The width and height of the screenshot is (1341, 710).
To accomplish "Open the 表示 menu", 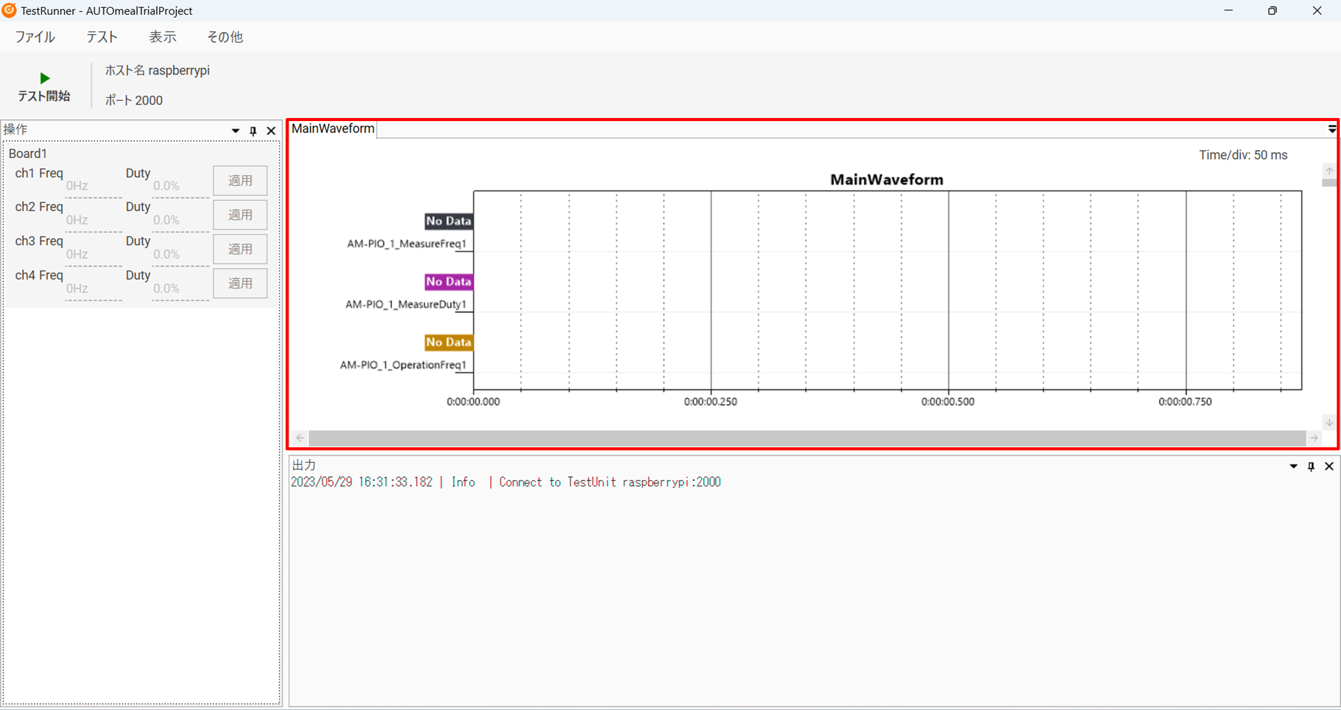I will 162,37.
